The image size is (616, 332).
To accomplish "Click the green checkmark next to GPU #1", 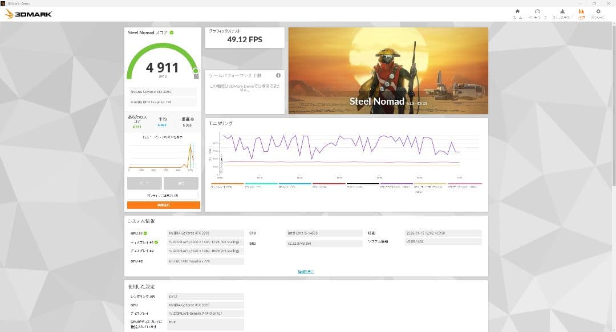I will tap(145, 233).
